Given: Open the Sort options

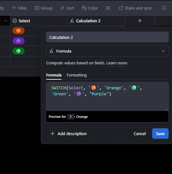Looking at the screenshot, I should point(67,8).
